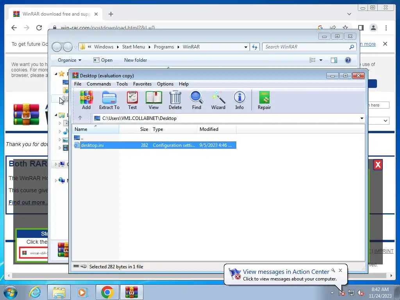Image resolution: width=400 pixels, height=300 pixels.
Task: Click the IMPRINT link on webpage
Action: [384, 251]
